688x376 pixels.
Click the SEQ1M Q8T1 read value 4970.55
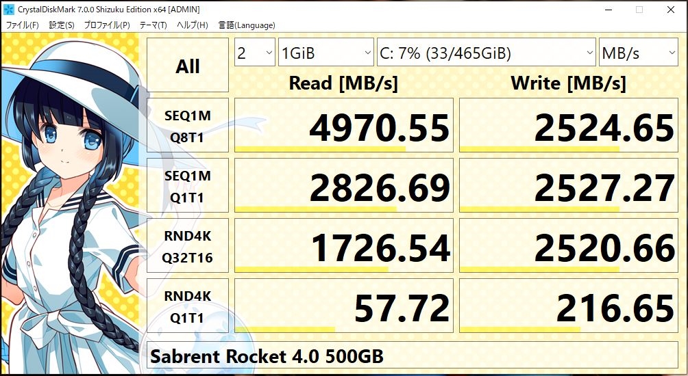[344, 125]
